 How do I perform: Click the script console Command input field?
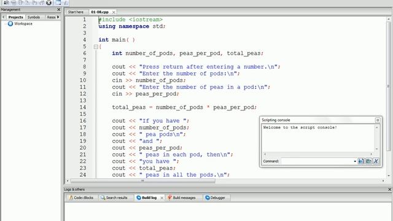(317, 161)
